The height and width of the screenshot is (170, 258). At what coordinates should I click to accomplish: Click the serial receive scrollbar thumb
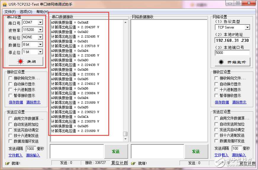click(x=125, y=134)
